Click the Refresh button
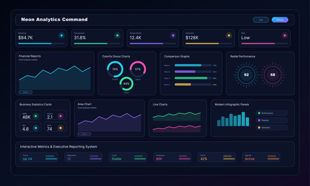This screenshot has width=310, height=186. [x=280, y=20]
